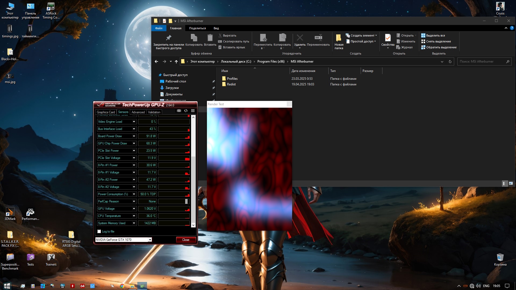Click GPU-Z refresh sensors icon
Screen dimensions: 516x290
(x=186, y=111)
